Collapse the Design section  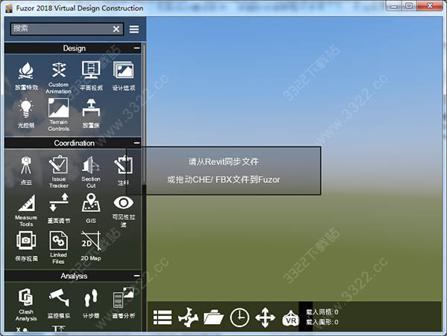[137, 48]
